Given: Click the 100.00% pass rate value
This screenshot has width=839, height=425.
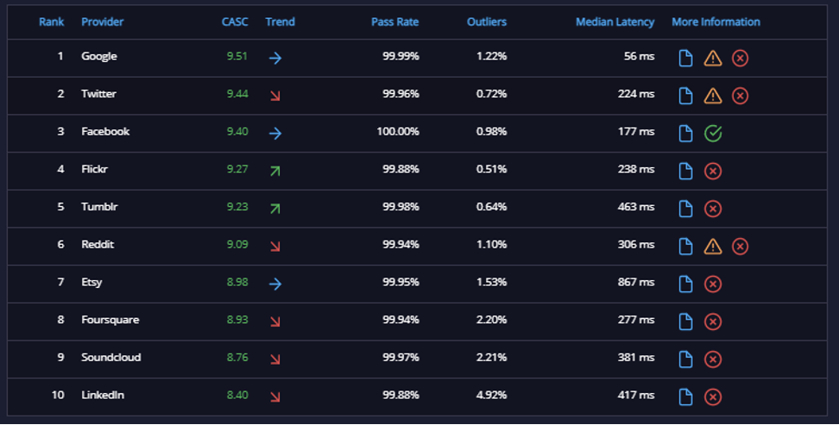Looking at the screenshot, I should 398,132.
